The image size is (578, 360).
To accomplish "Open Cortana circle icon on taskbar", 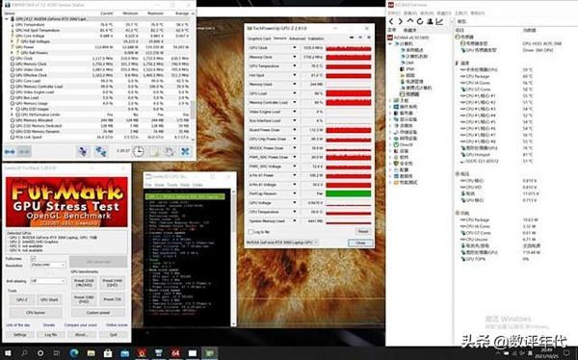I will pos(40,353).
